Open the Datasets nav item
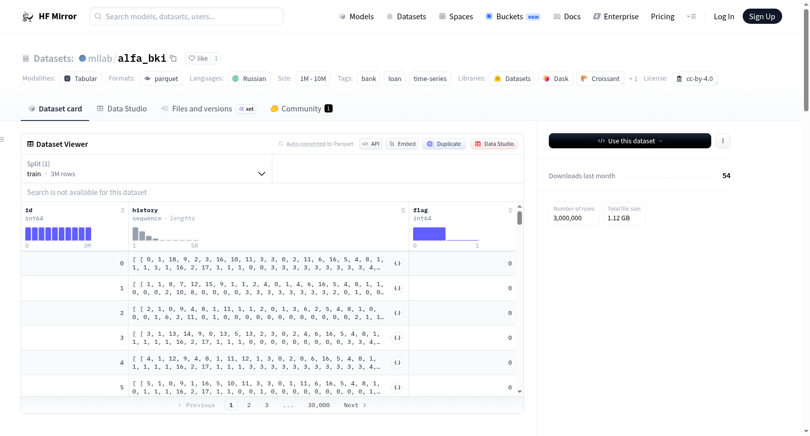Viewport: 810px width, 436px height. (407, 16)
